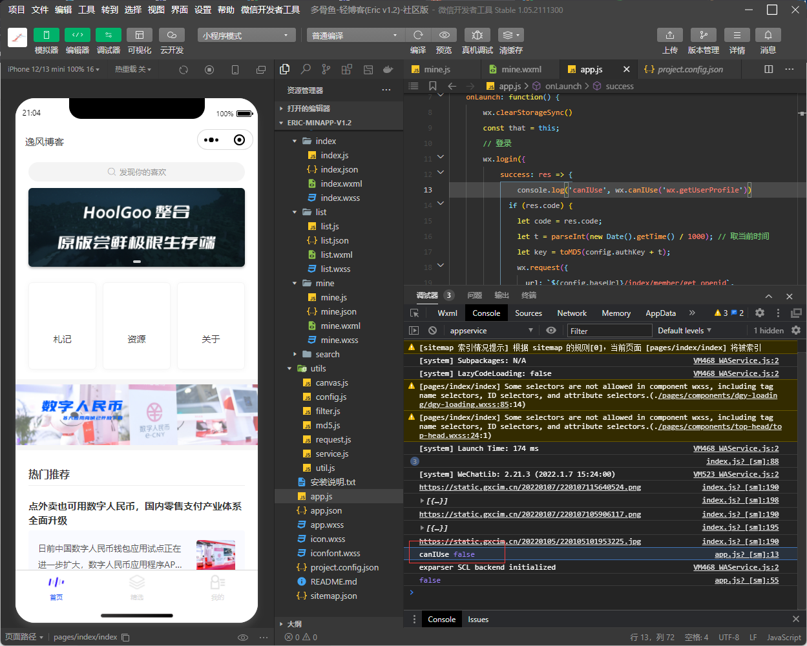Open the explorer files icon in sidebar
807x646 pixels.
tap(285, 69)
